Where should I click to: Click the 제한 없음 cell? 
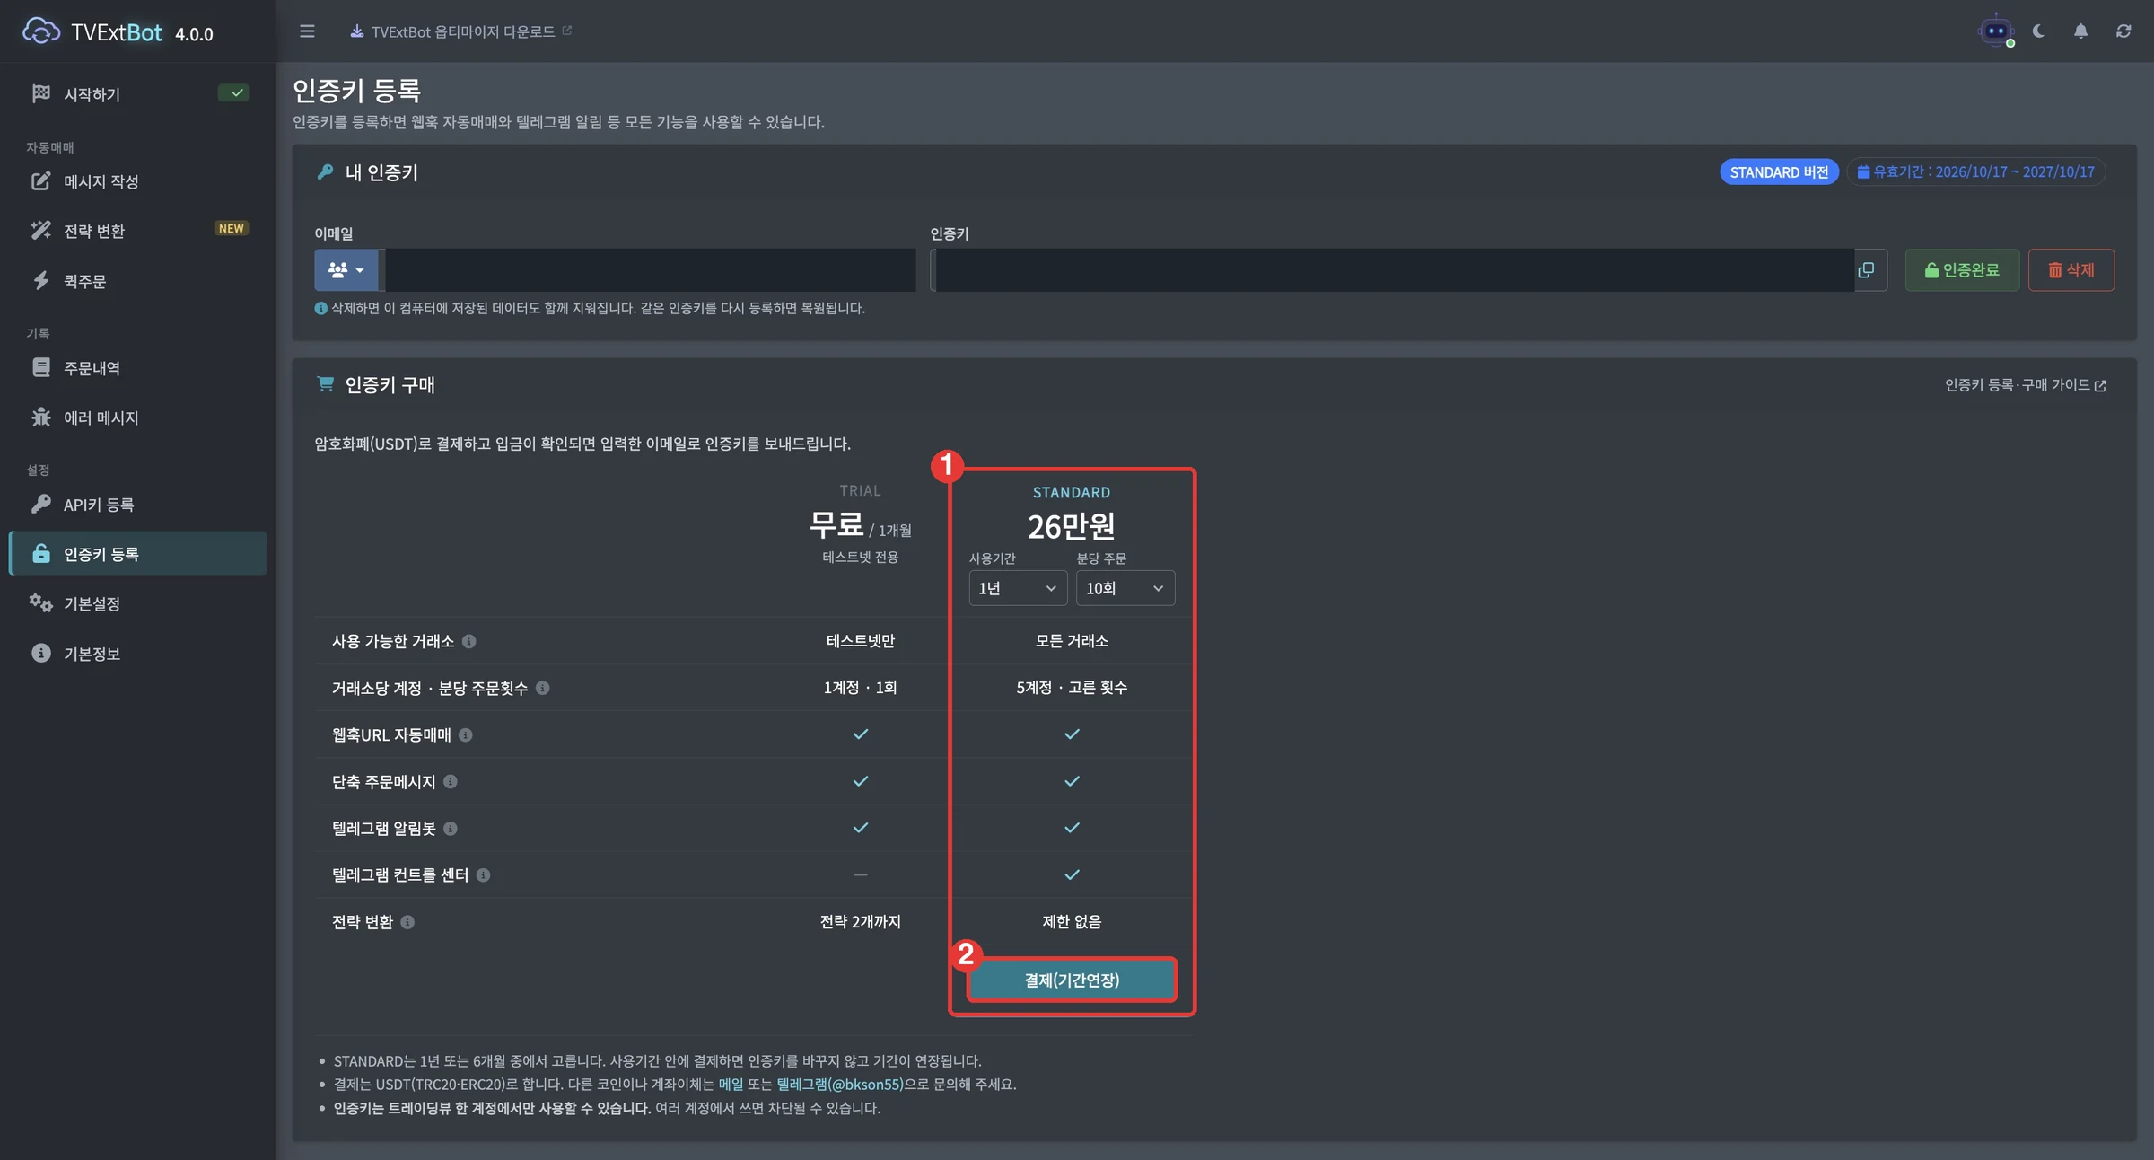1072,922
